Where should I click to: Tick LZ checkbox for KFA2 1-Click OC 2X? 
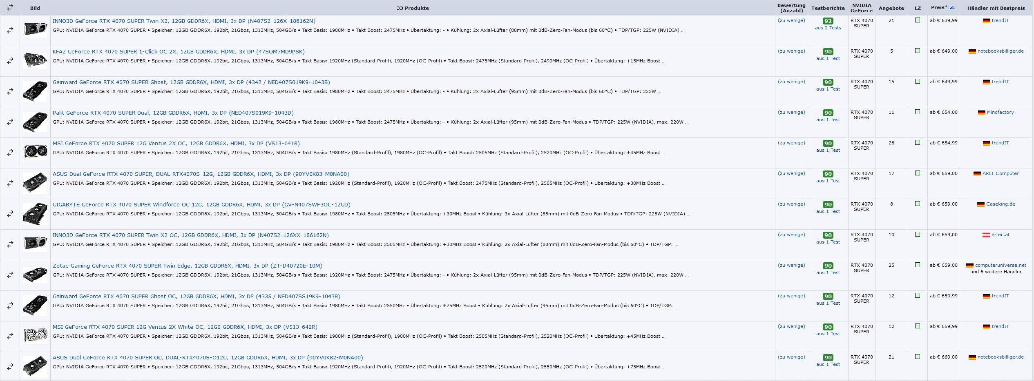click(x=918, y=51)
